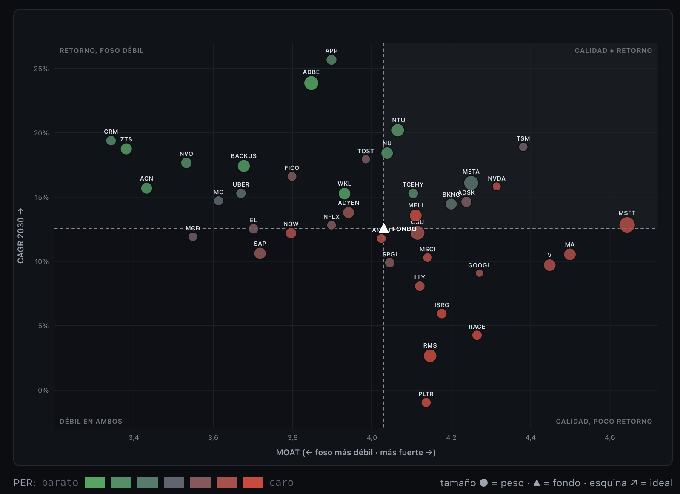The height and width of the screenshot is (494, 680).
Task: Click the MCD data point
Action: pyautogui.click(x=193, y=237)
